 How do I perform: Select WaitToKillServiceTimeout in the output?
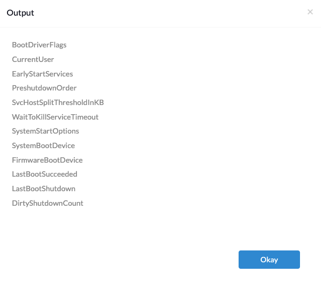pyautogui.click(x=55, y=117)
